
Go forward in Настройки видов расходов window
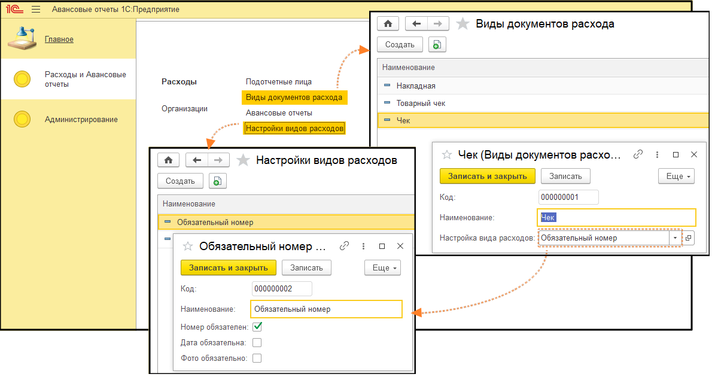pos(218,160)
